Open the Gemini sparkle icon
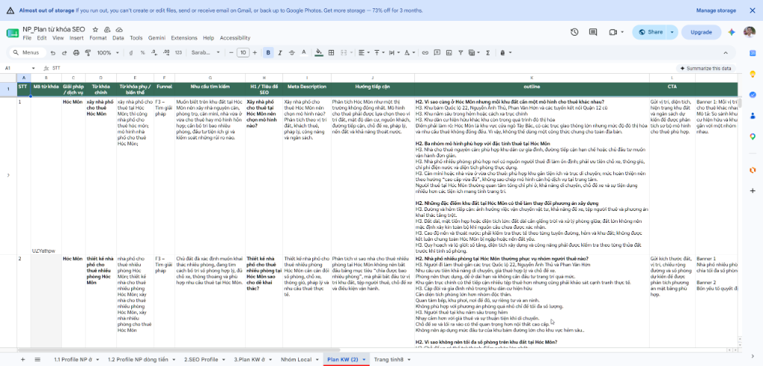This screenshot has height=366, width=763. pos(731,32)
